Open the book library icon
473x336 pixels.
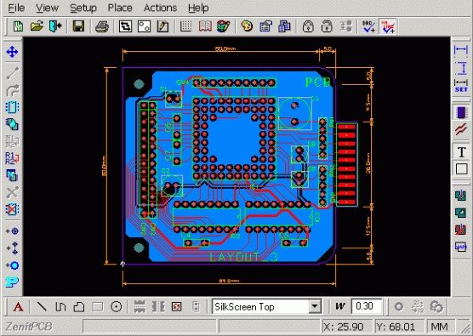[x=205, y=26]
